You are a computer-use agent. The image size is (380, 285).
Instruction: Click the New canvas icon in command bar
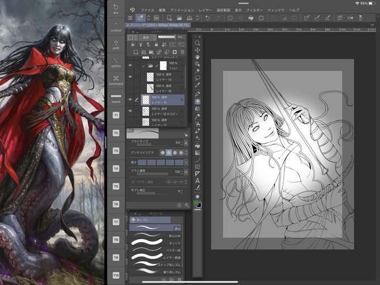(x=169, y=18)
